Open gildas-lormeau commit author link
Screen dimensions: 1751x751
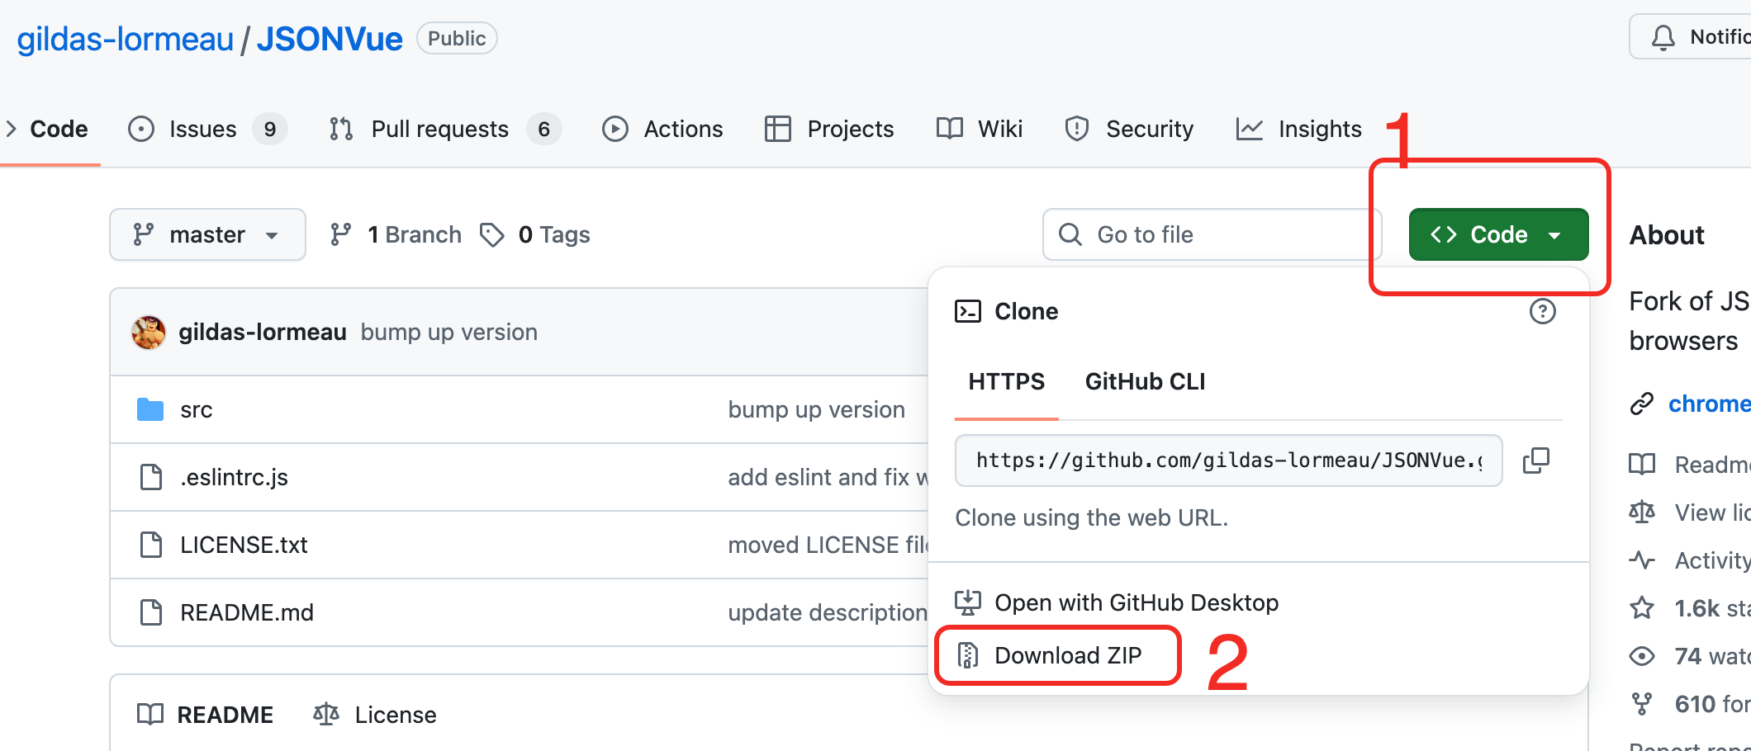point(263,332)
